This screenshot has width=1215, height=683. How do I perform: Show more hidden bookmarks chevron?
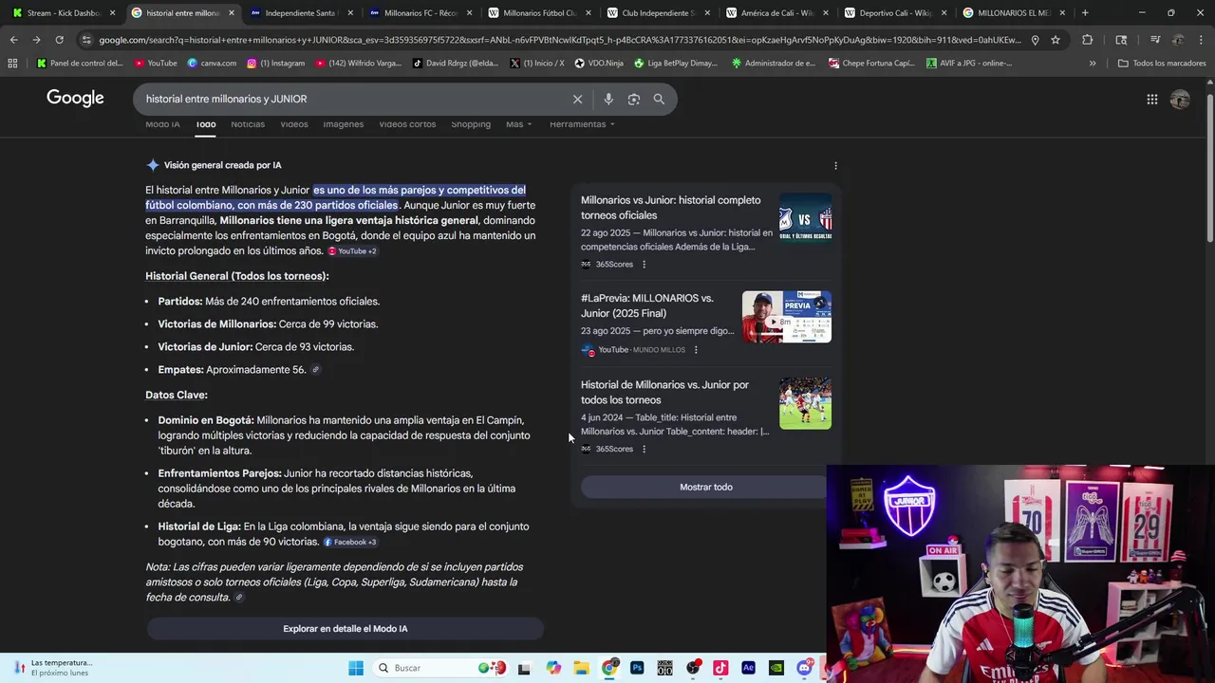[x=1093, y=64]
